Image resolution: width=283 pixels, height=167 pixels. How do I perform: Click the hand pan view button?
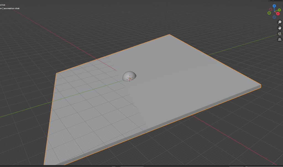pos(280,28)
